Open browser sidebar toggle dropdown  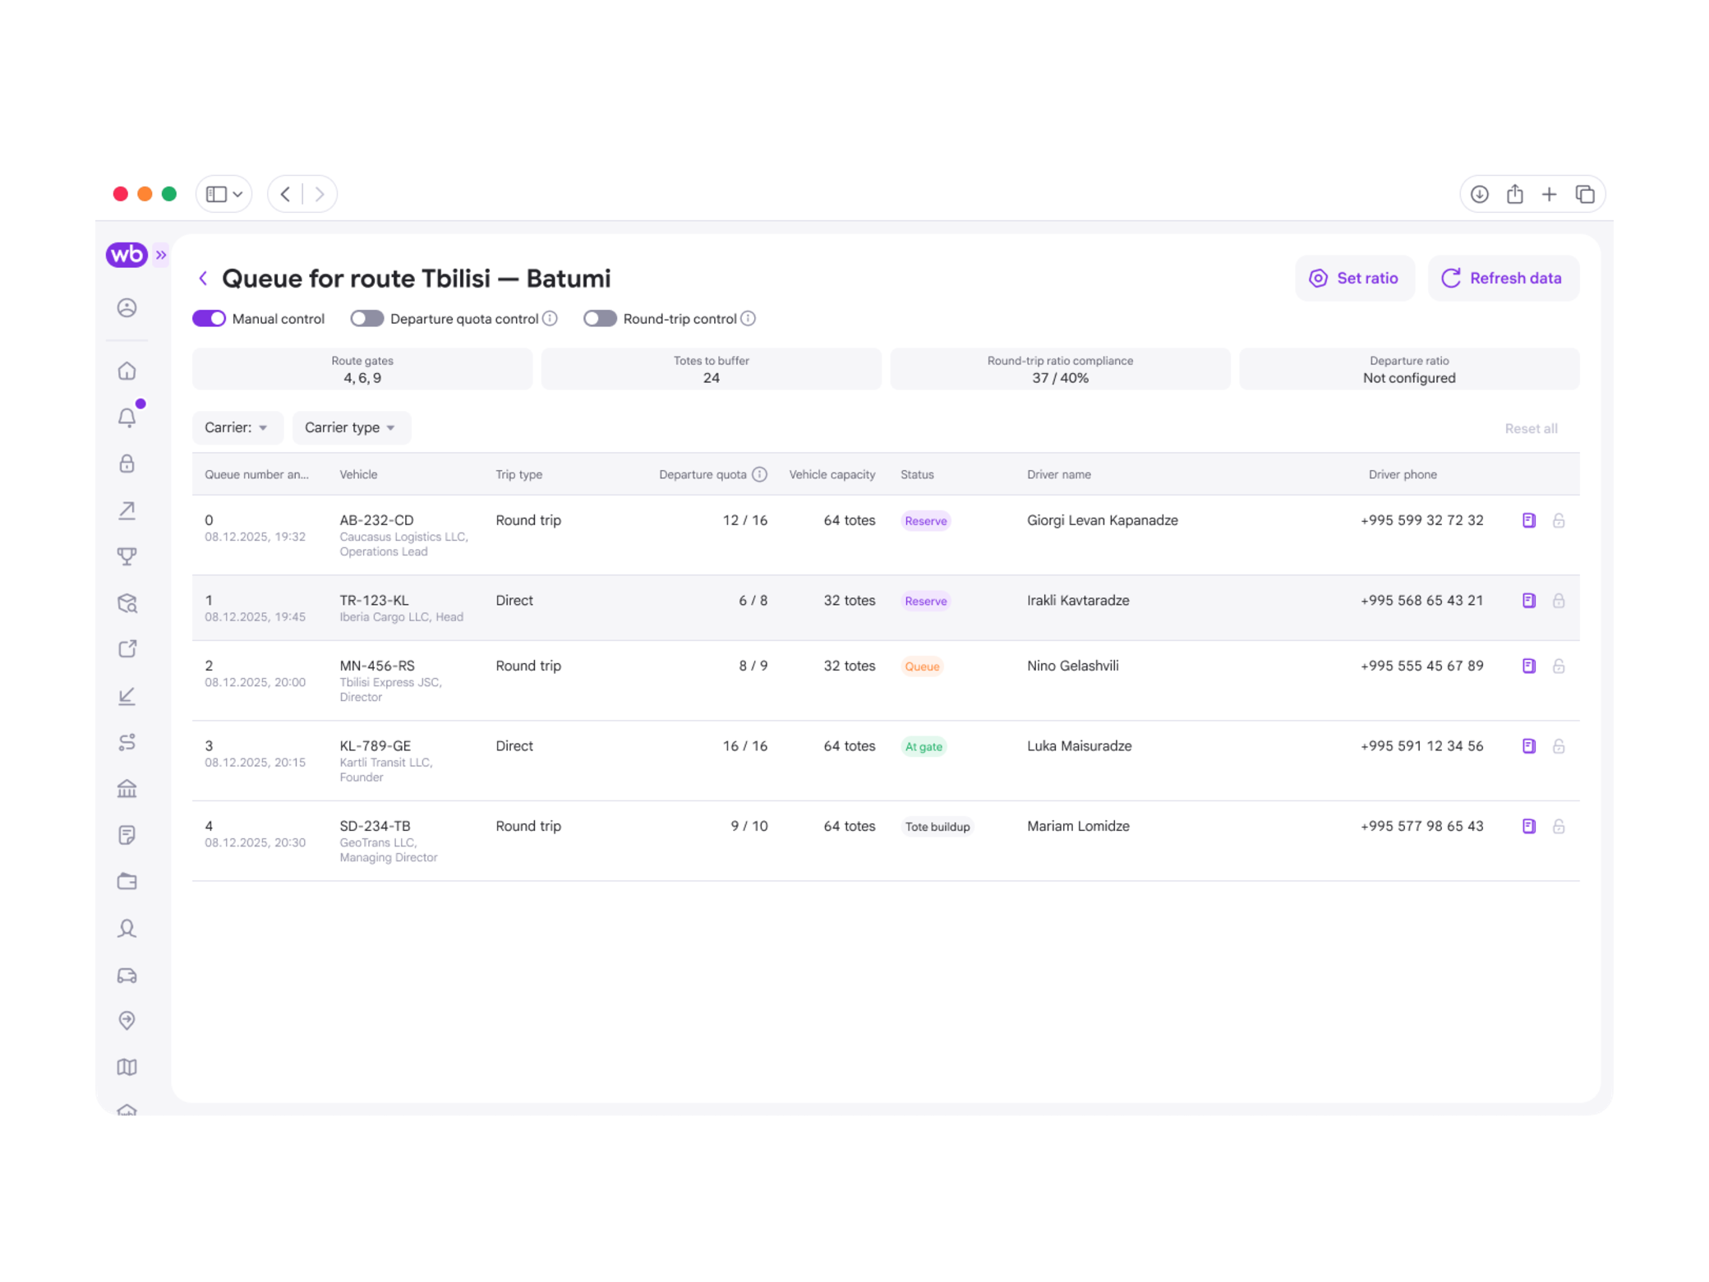(223, 194)
